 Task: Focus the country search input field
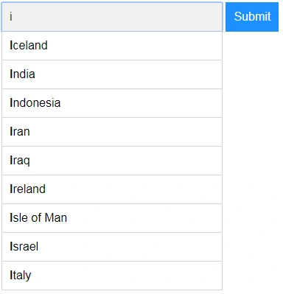(112, 17)
